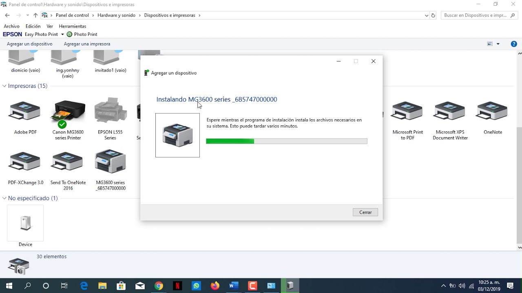This screenshot has width=522, height=293.
Task: Open Firefox from taskbar
Action: [x=215, y=286]
